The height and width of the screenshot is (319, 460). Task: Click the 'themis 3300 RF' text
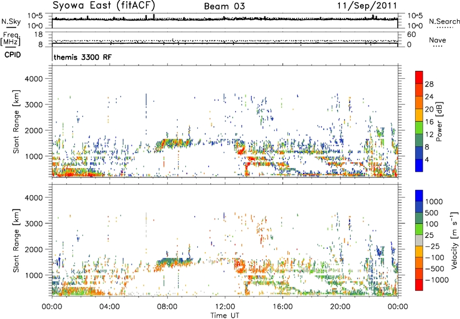click(83, 57)
